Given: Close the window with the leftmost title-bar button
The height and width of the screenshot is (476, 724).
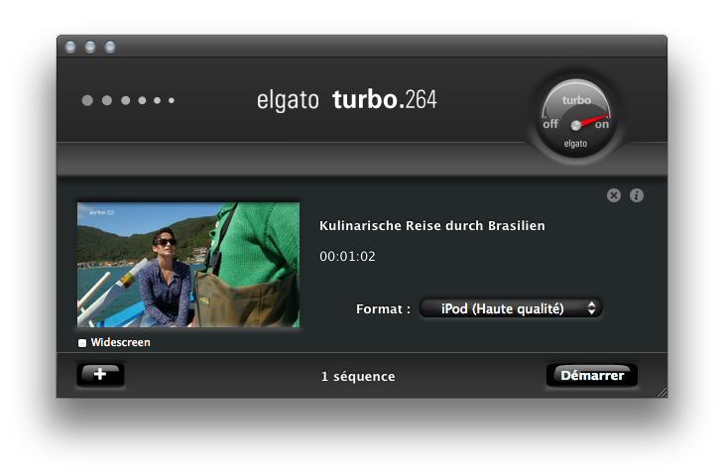Looking at the screenshot, I should point(70,47).
